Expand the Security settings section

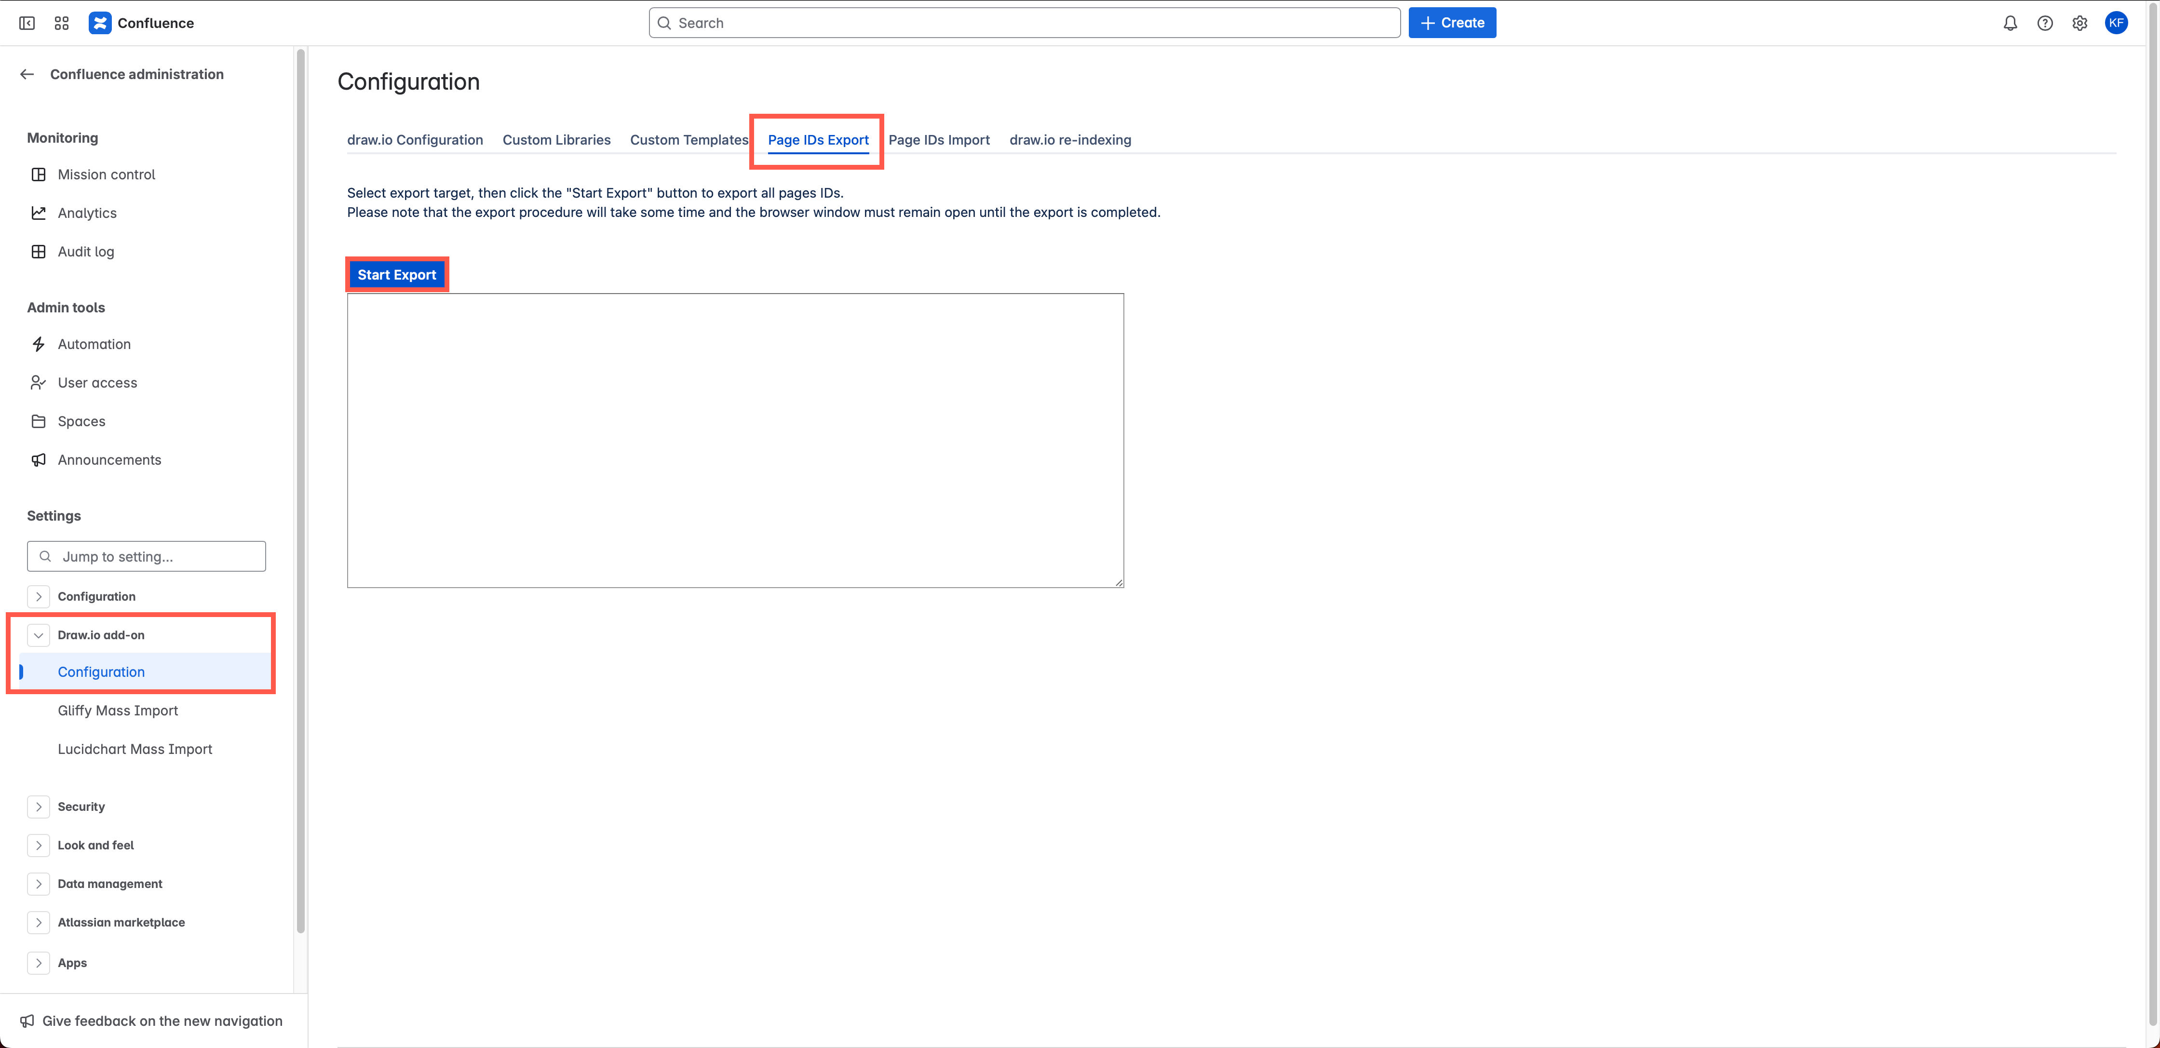[x=39, y=806]
